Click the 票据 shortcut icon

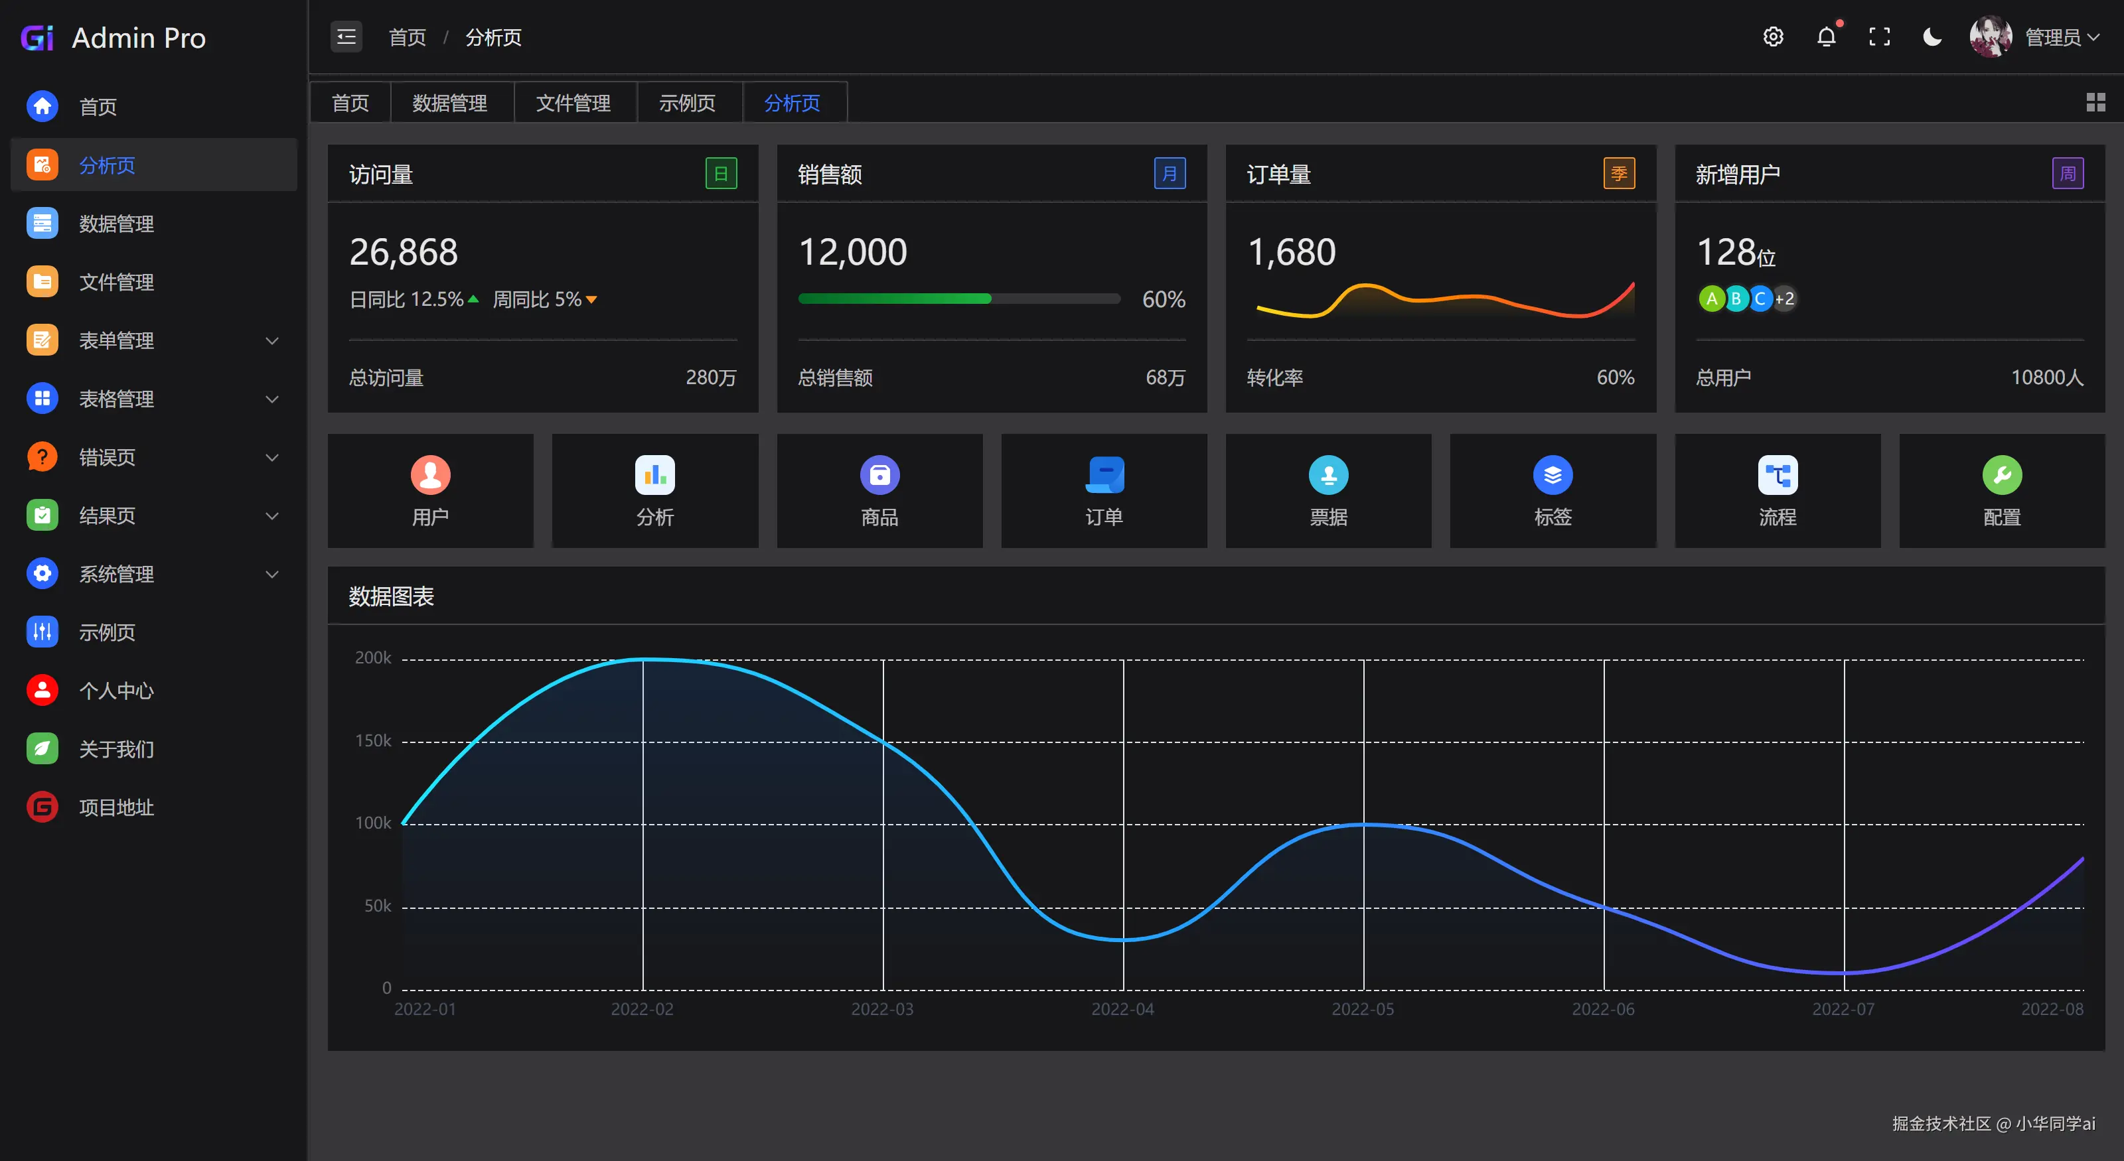(1328, 474)
